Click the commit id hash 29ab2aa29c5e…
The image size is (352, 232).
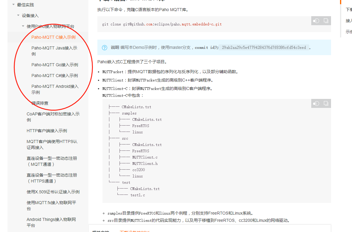tap(264, 48)
